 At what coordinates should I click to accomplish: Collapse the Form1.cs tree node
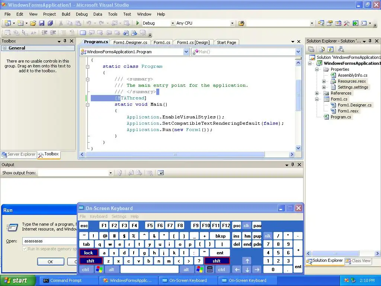point(317,99)
